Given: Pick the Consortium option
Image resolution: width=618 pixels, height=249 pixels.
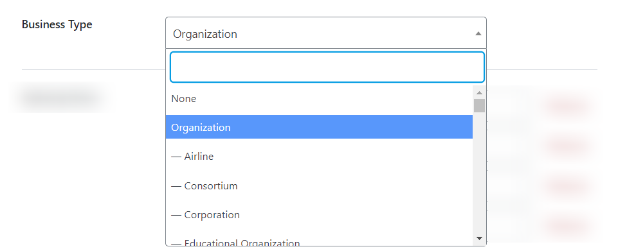Looking at the screenshot, I should pyautogui.click(x=319, y=185).
